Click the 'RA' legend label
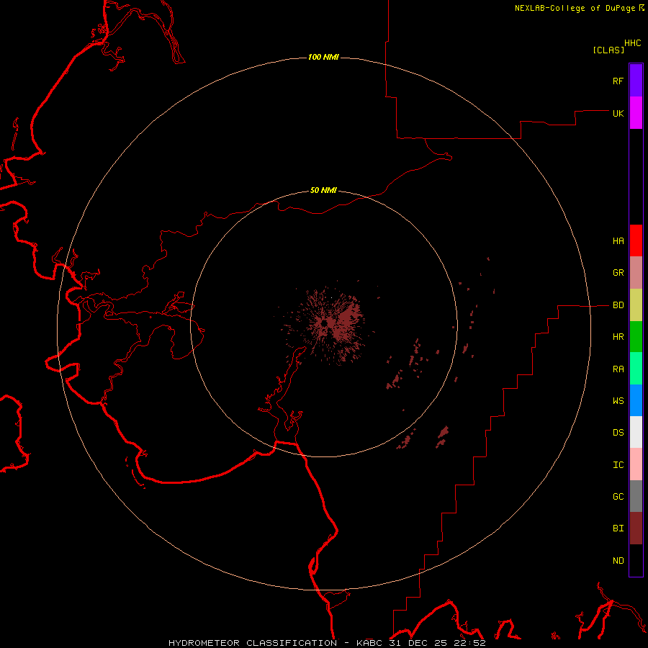This screenshot has height=648, width=648. click(618, 369)
